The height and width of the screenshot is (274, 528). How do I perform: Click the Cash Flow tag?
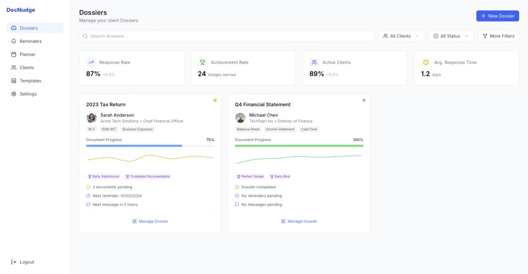pyautogui.click(x=309, y=129)
